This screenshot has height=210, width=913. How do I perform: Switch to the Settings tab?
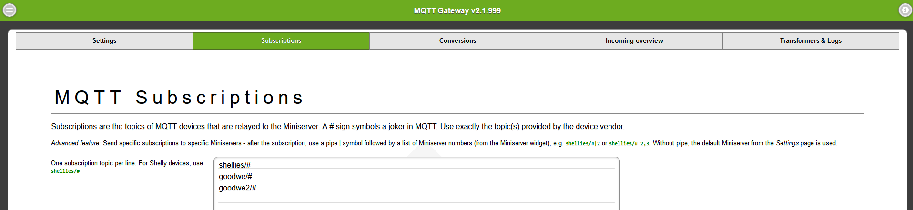(x=104, y=41)
